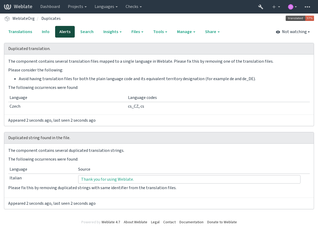Open the Donate to Weblate link

[x=222, y=222]
